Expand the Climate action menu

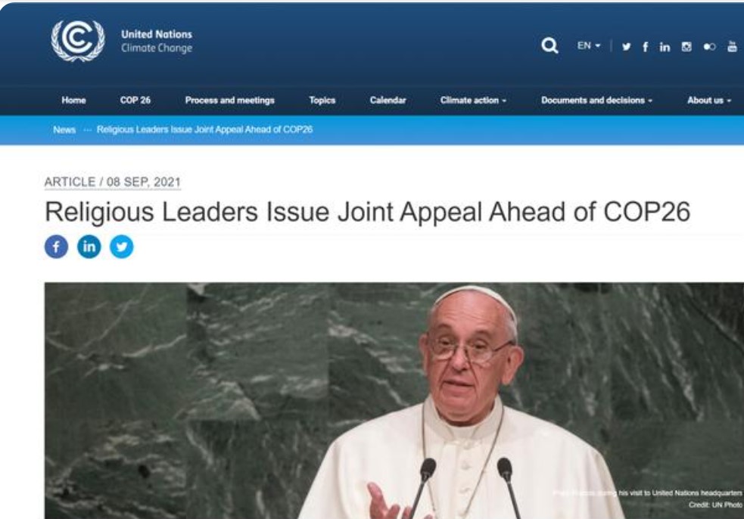(473, 100)
